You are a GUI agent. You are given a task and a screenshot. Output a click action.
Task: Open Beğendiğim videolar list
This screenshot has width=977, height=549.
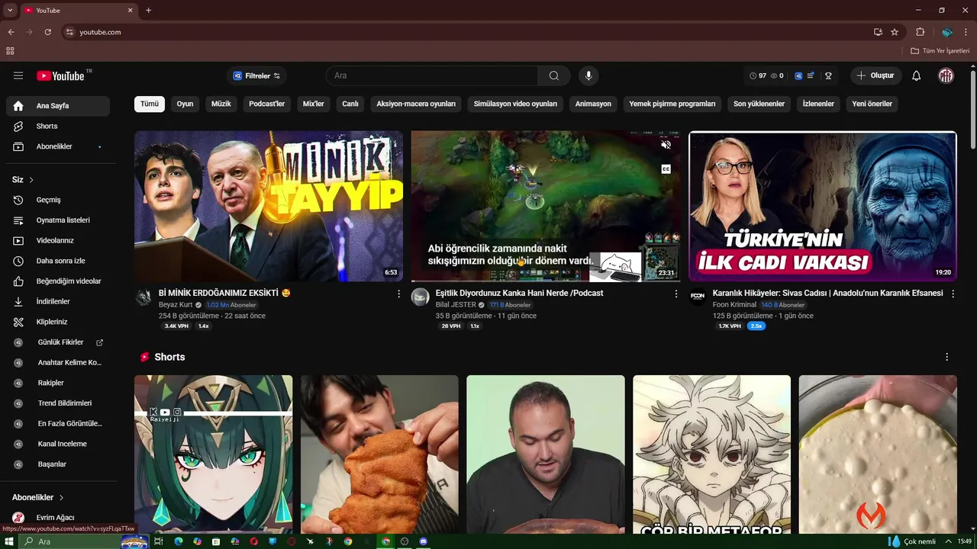(58, 281)
